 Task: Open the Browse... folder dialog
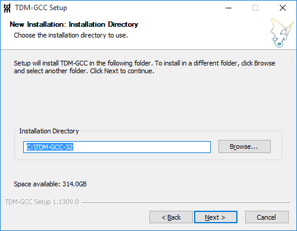coord(245,146)
